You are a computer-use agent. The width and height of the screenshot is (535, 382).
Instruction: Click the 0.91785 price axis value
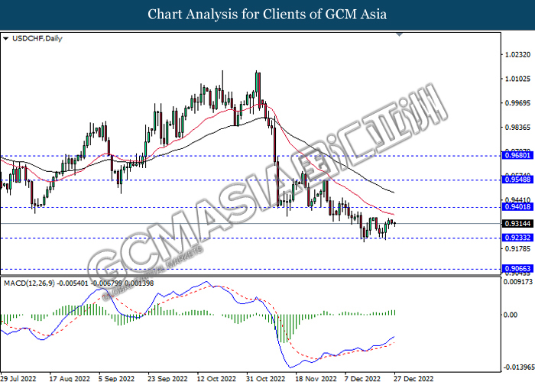pos(517,248)
